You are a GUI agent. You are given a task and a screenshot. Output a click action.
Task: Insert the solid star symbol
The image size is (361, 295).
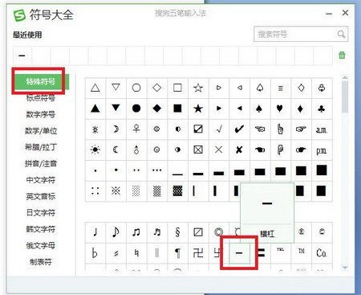point(198,109)
